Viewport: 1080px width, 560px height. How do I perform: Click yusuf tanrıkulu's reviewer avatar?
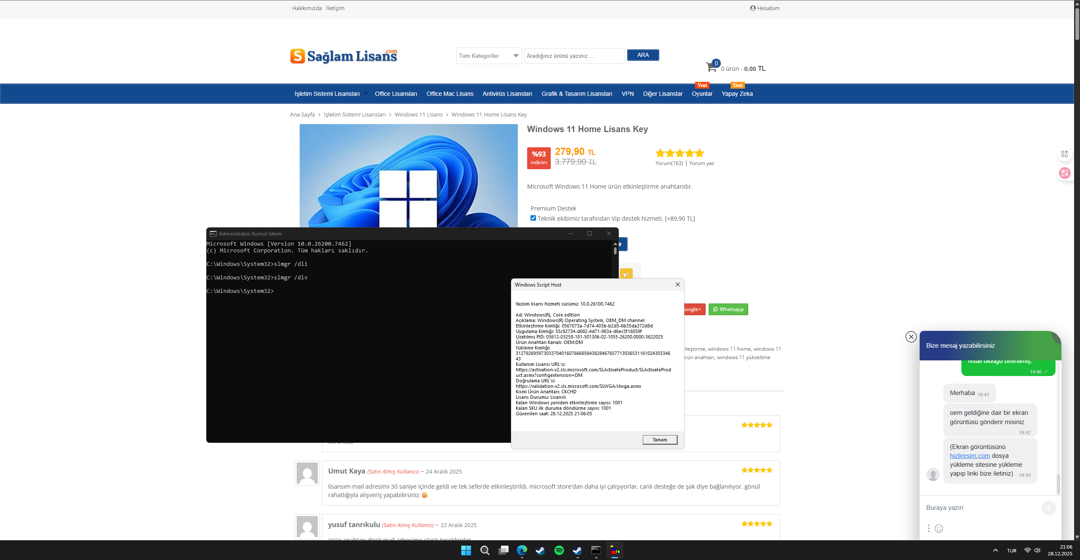tap(307, 526)
